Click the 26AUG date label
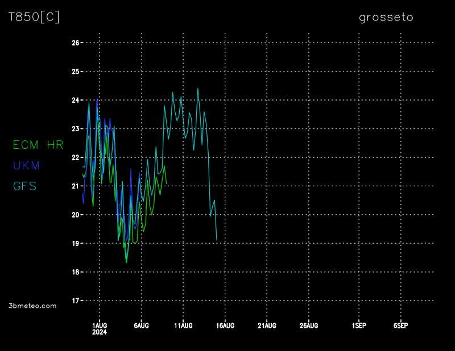Screen dimensions: 455x351 309,325
